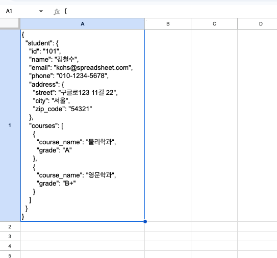Screen dimensions: 277x258
Task: Select column A header
Action: click(x=83, y=24)
